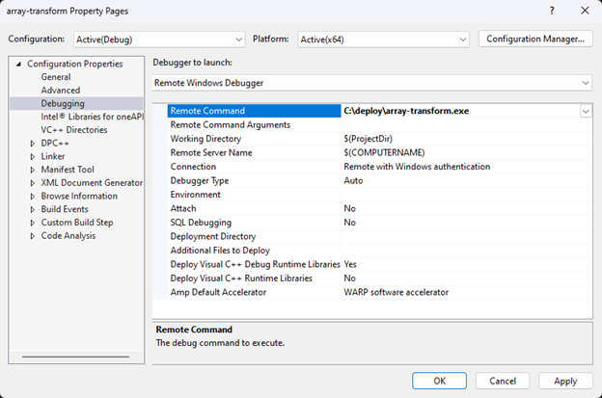The height and width of the screenshot is (398, 602).
Task: Expand the Linker tree node
Action: pos(33,156)
